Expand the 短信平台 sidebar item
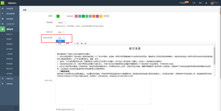 pos(9,34)
